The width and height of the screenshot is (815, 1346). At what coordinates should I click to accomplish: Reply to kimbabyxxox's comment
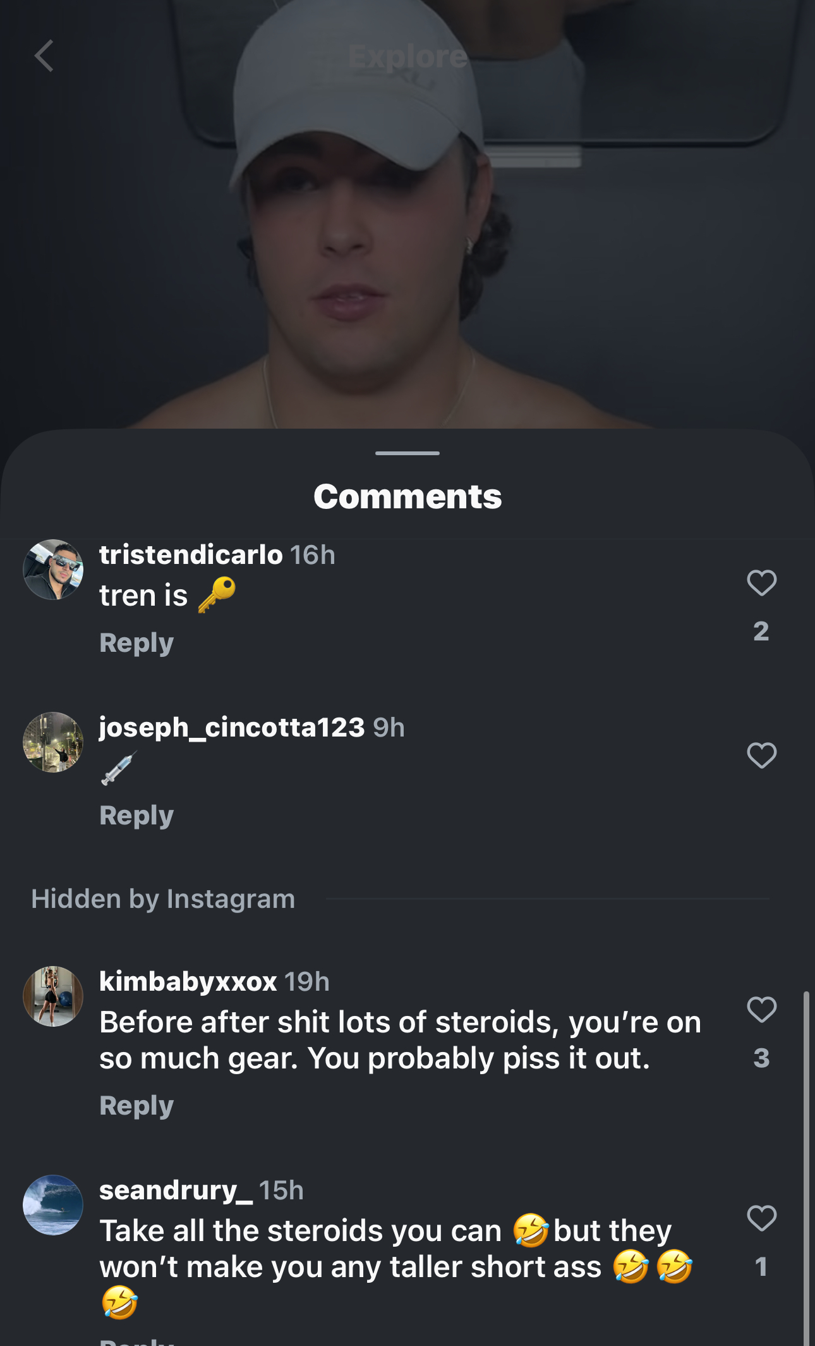136,1106
